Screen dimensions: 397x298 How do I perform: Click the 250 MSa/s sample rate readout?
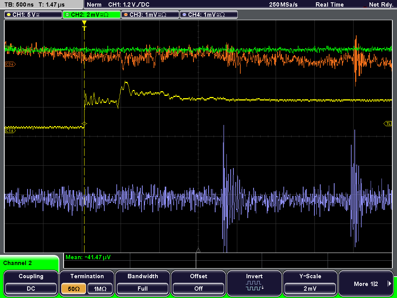pos(283,5)
